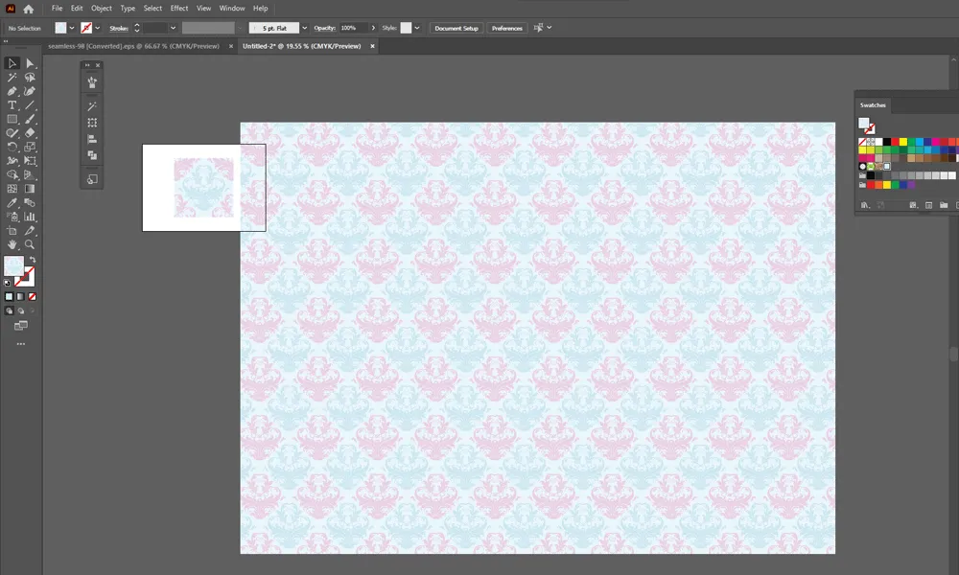Select the Rectangle tool
The width and height of the screenshot is (959, 575).
click(x=12, y=119)
